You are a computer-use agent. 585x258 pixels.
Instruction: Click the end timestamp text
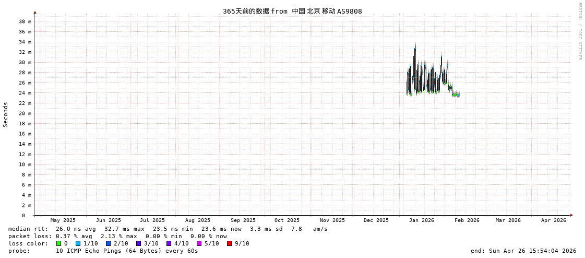(x=523, y=251)
